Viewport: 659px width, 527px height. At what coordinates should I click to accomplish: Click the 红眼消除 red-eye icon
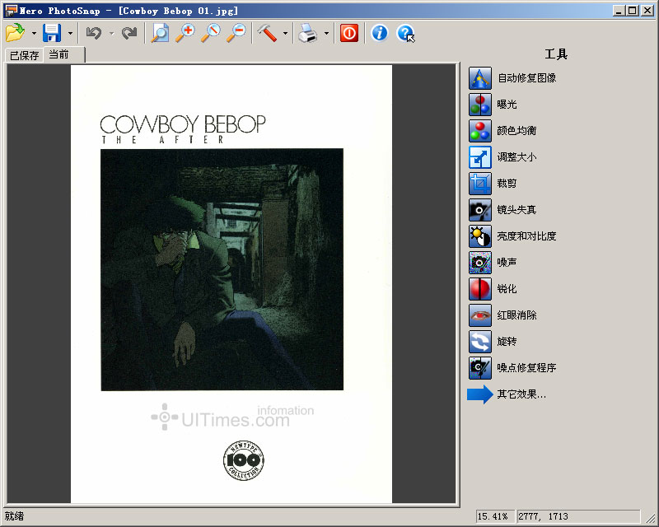[480, 315]
